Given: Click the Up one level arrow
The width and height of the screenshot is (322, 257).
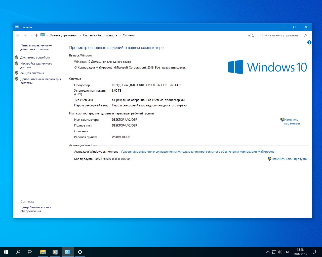Looking at the screenshot, I should (x=36, y=35).
